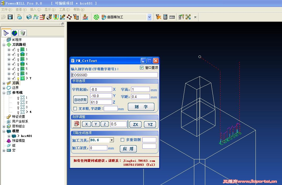This screenshot has height=185, width=282.
Task: Toggle the 窗口置顶 checkbox
Action: [x=142, y=68]
